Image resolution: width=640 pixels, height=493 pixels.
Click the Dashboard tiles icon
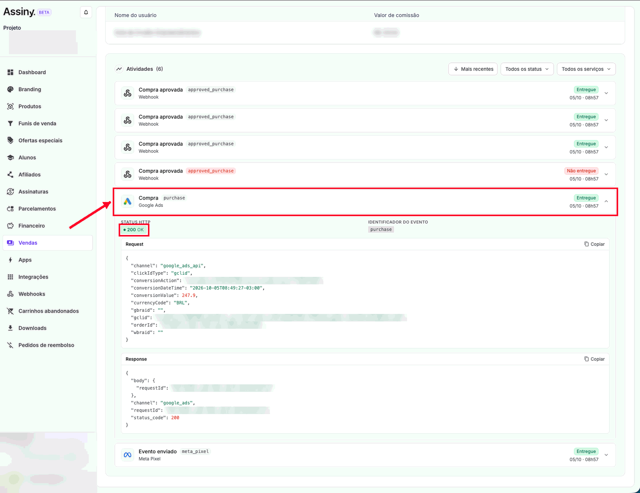tap(10, 72)
